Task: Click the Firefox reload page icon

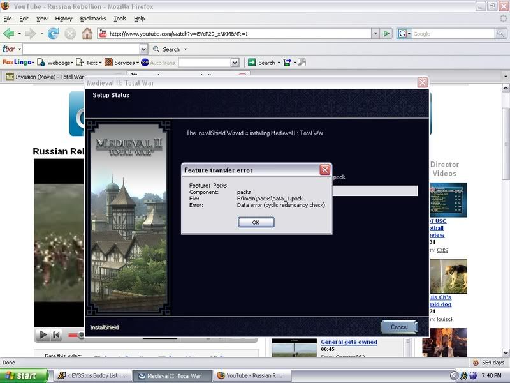Action: coord(53,34)
